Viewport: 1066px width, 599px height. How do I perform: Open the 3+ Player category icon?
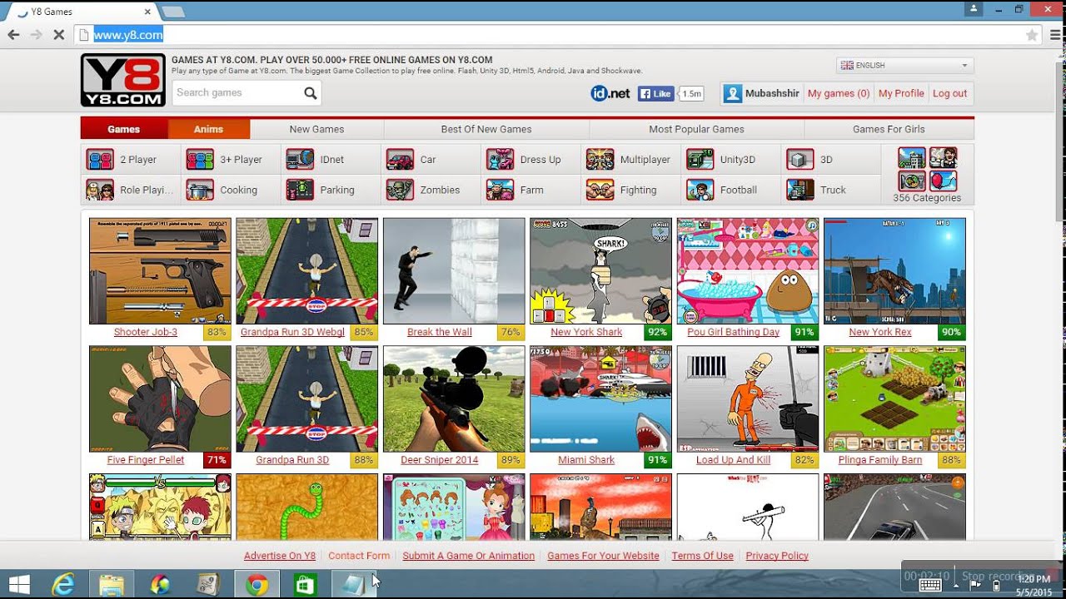pyautogui.click(x=200, y=160)
